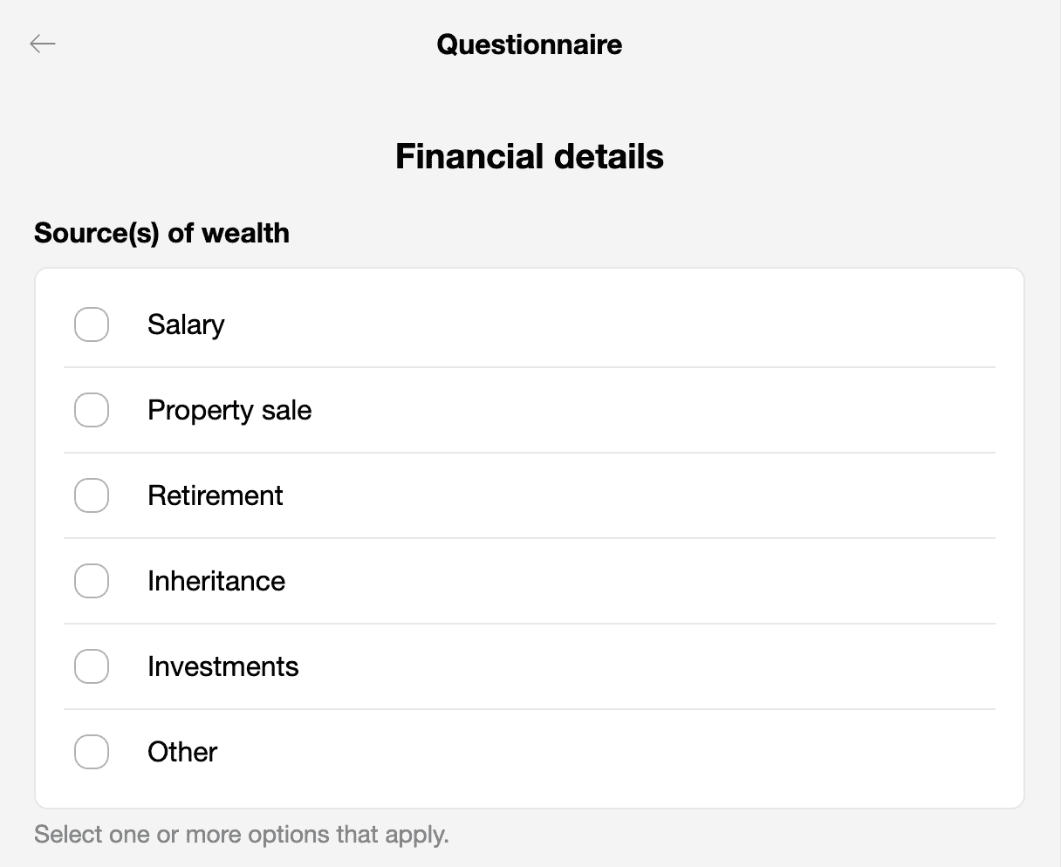
Task: Click the 'Select one or more options' hint
Action: [x=242, y=835]
